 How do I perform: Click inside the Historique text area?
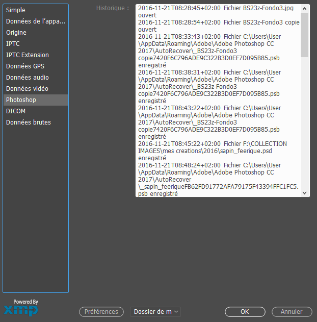pyautogui.click(x=218, y=102)
